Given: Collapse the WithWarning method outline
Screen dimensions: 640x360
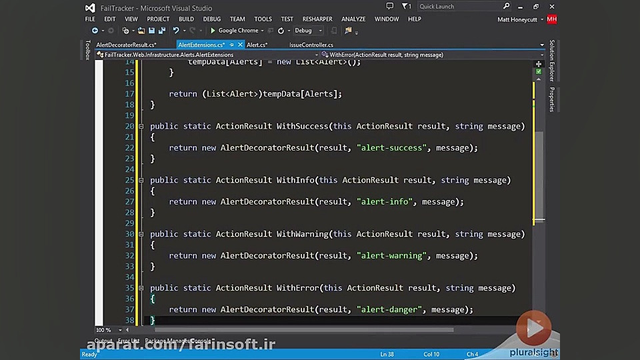Looking at the screenshot, I should click(141, 234).
